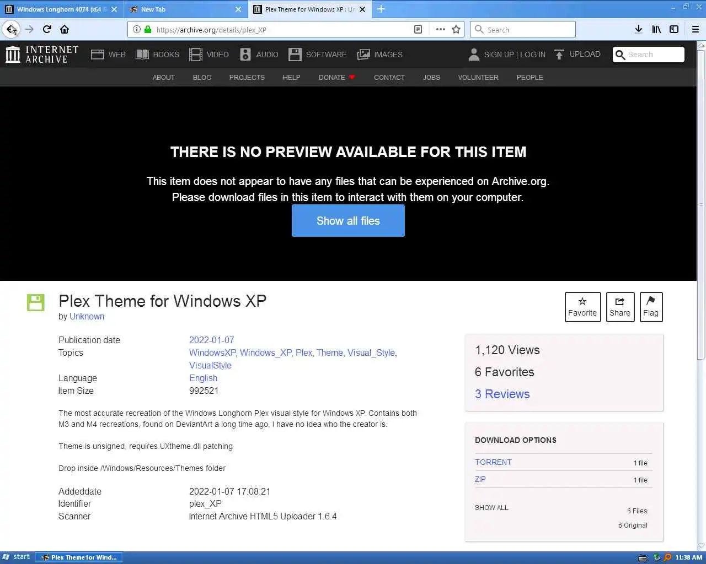The height and width of the screenshot is (564, 706).
Task: Click the Show all files button
Action: click(348, 221)
